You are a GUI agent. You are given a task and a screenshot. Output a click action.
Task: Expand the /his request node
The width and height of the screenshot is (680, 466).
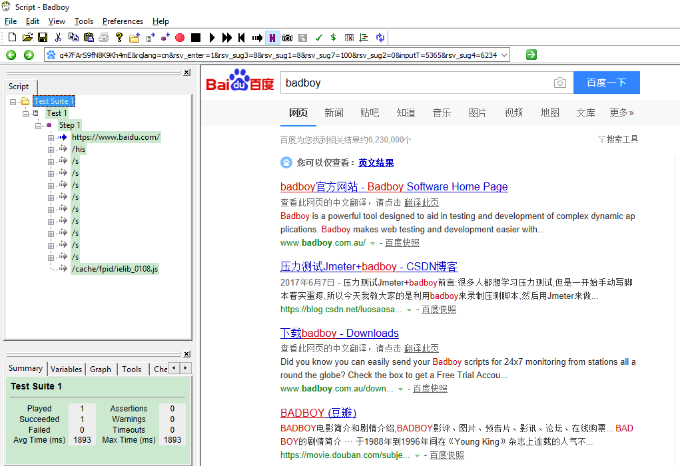pos(51,150)
